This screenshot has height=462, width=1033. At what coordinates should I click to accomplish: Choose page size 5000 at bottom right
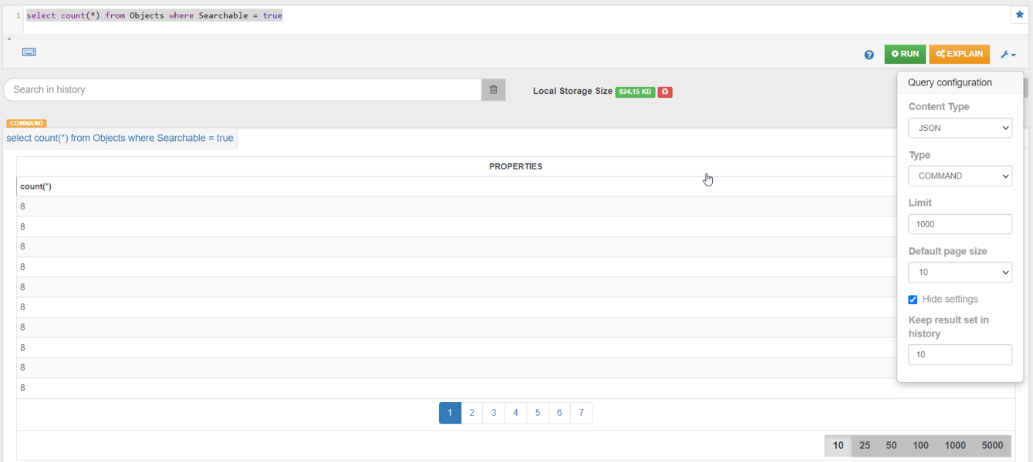click(993, 445)
